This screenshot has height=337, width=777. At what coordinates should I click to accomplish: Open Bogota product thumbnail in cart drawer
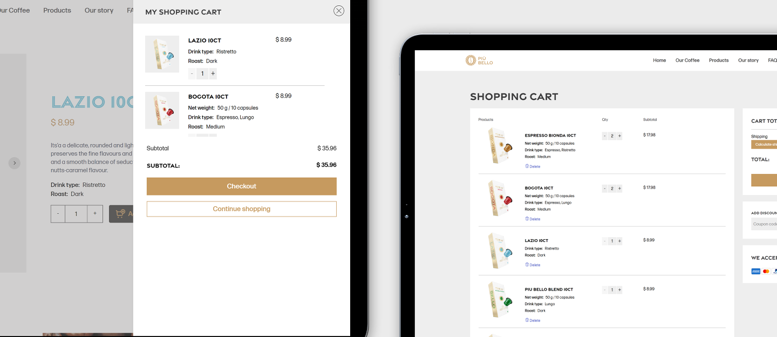162,110
